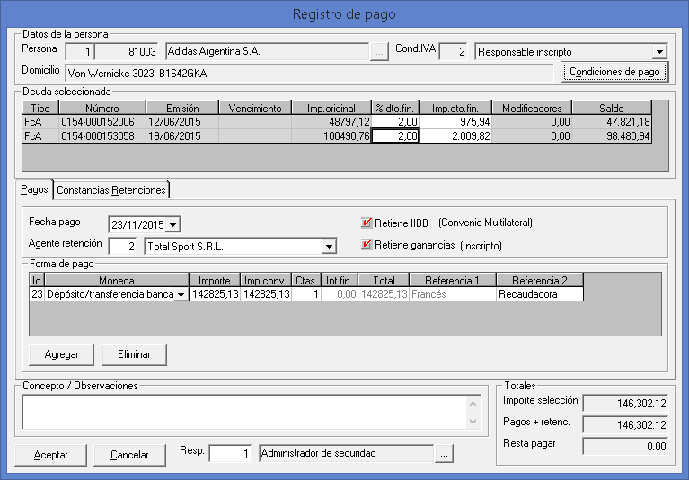The width and height of the screenshot is (689, 480).
Task: Click Imp.original cell 100490,76
Action: 331,136
